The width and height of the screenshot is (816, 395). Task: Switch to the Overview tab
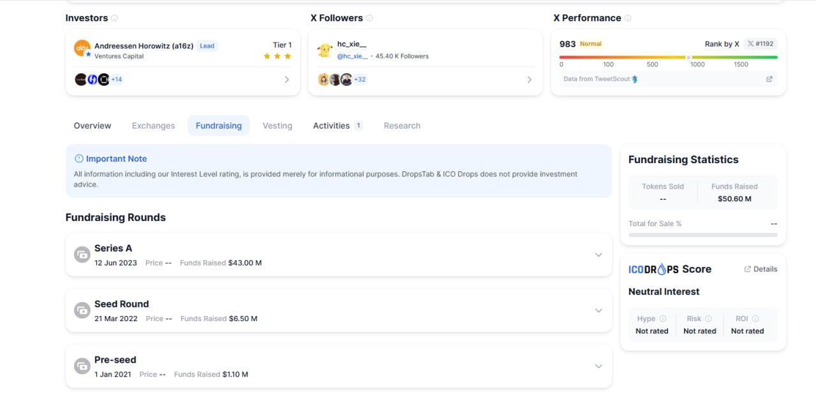[x=92, y=126]
